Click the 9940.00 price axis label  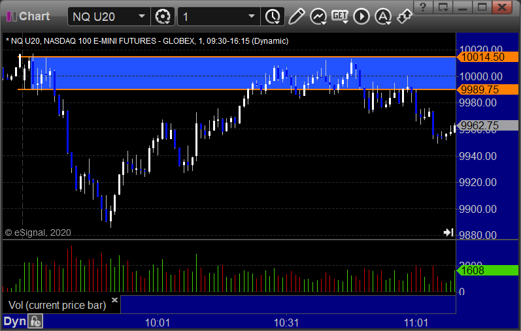(478, 155)
